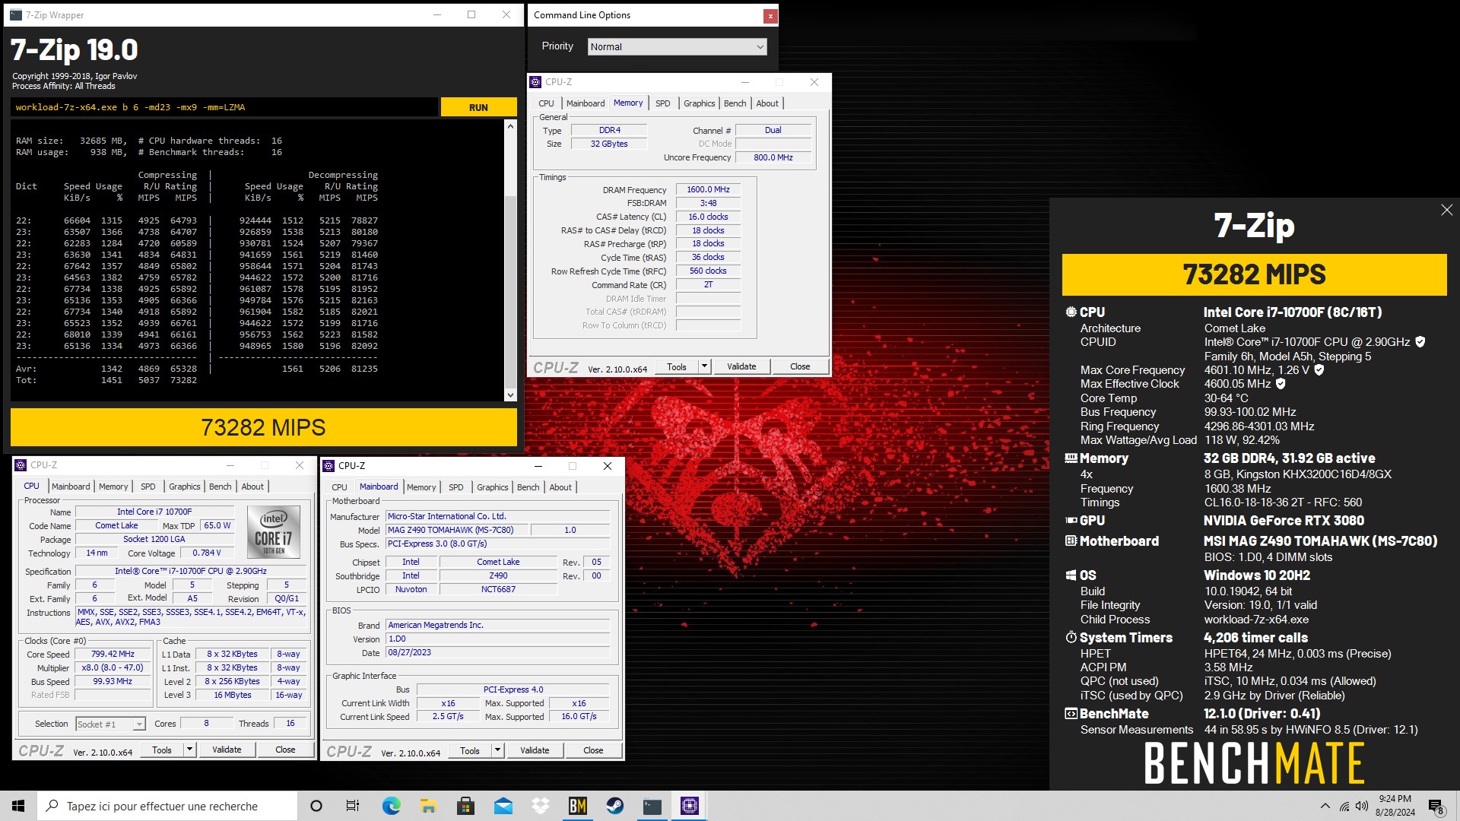Click the Intel Core i7 logo in CPU-Z
The image size is (1460, 821).
tap(274, 532)
